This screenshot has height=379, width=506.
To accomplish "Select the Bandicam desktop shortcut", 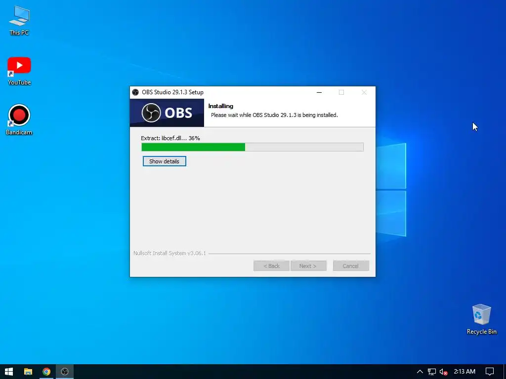I will 19,119.
